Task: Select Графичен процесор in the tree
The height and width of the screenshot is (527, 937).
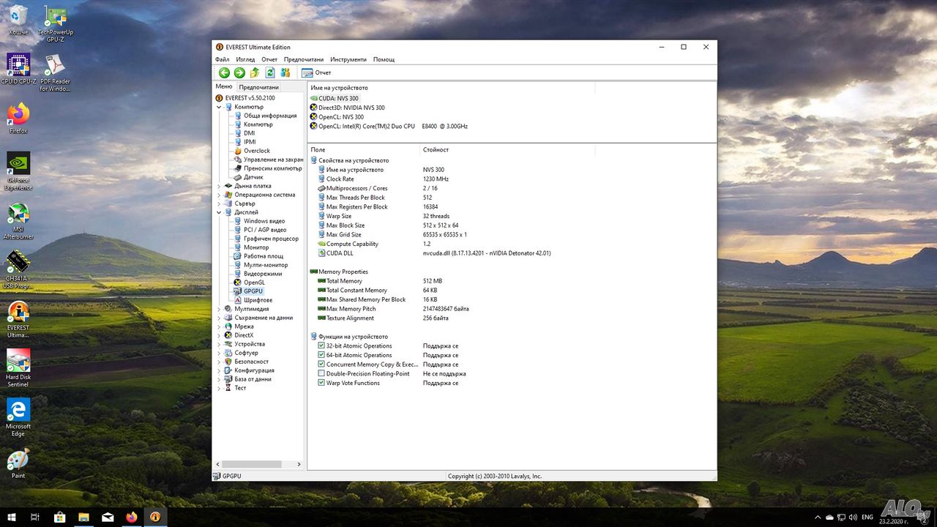Action: coord(272,239)
